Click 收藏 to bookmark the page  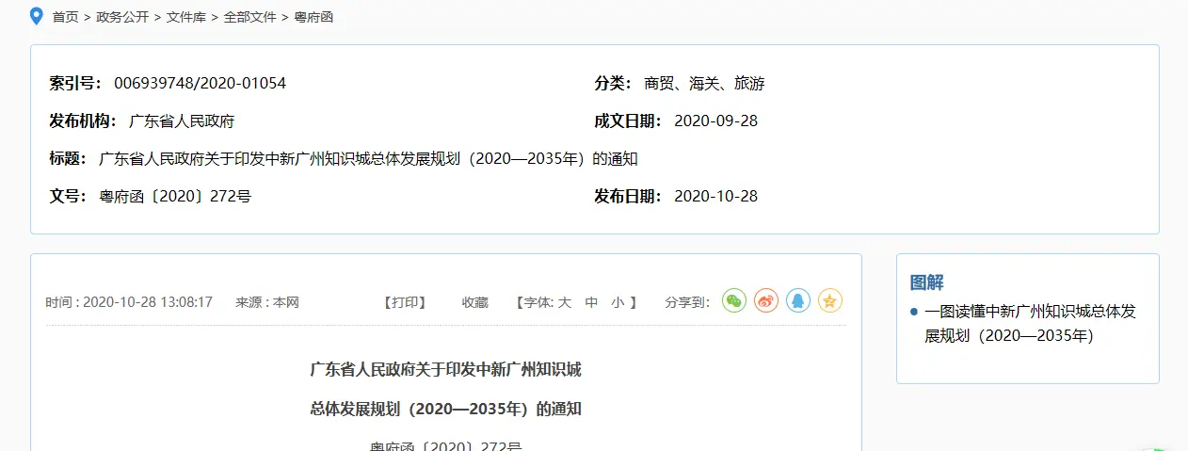(474, 302)
